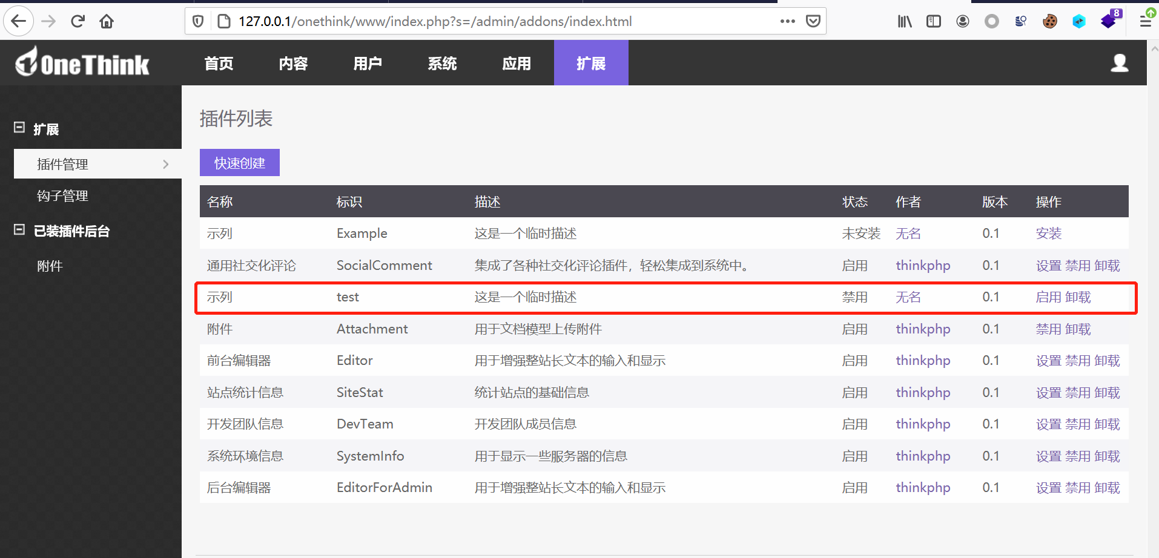
Task: Click the OneThink logo
Action: pyautogui.click(x=81, y=62)
